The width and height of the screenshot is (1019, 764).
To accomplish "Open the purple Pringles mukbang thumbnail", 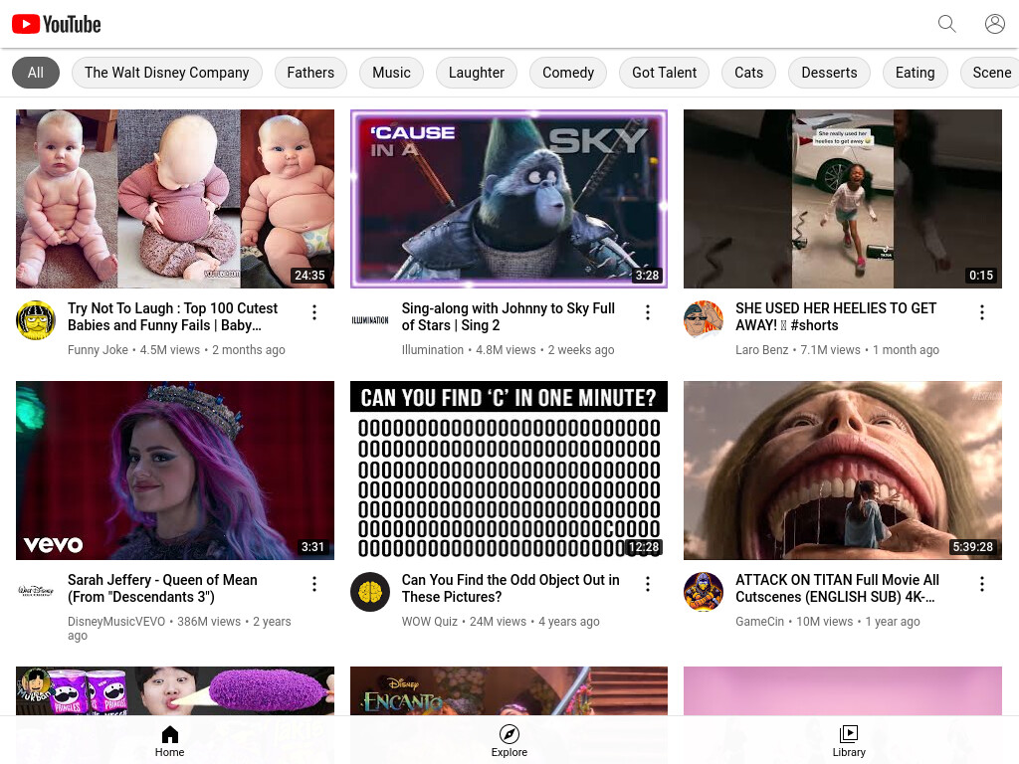I will click(175, 690).
